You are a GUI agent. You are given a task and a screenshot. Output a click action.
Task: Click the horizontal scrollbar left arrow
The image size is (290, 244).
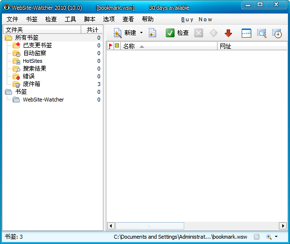click(111, 226)
